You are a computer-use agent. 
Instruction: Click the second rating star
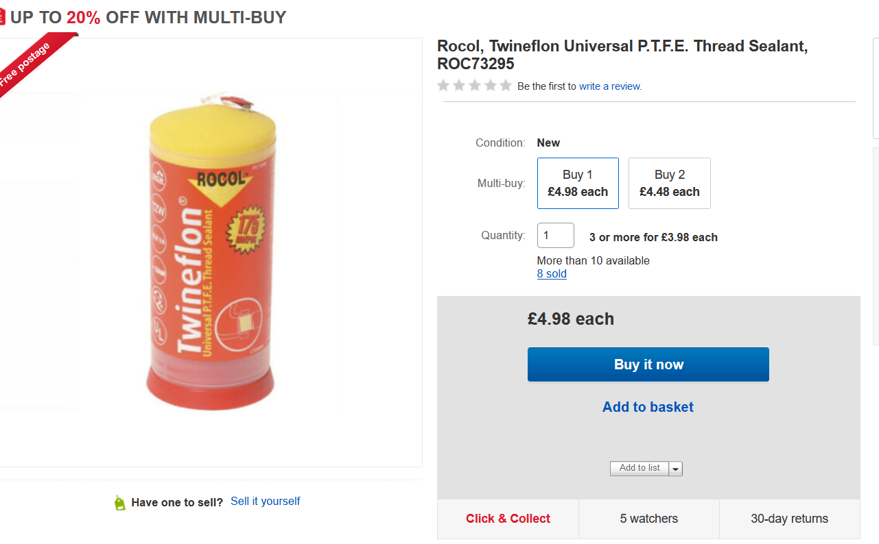point(459,86)
